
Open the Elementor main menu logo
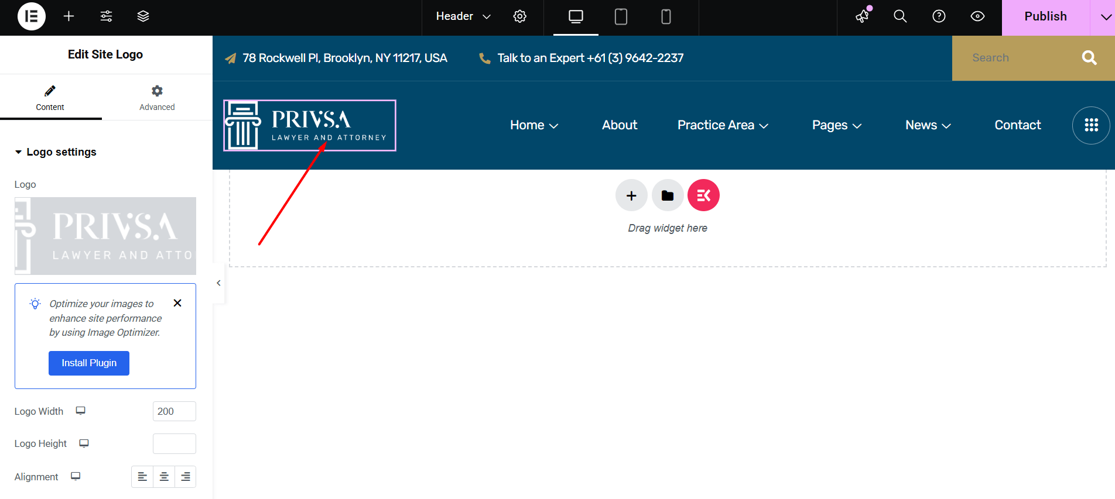(32, 16)
